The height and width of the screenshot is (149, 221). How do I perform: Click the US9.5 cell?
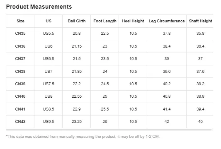[49, 121]
